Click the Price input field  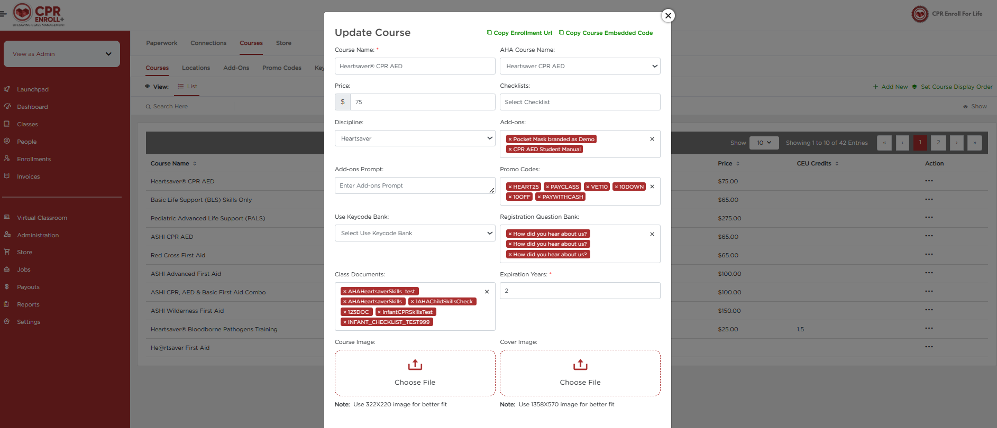(422, 102)
